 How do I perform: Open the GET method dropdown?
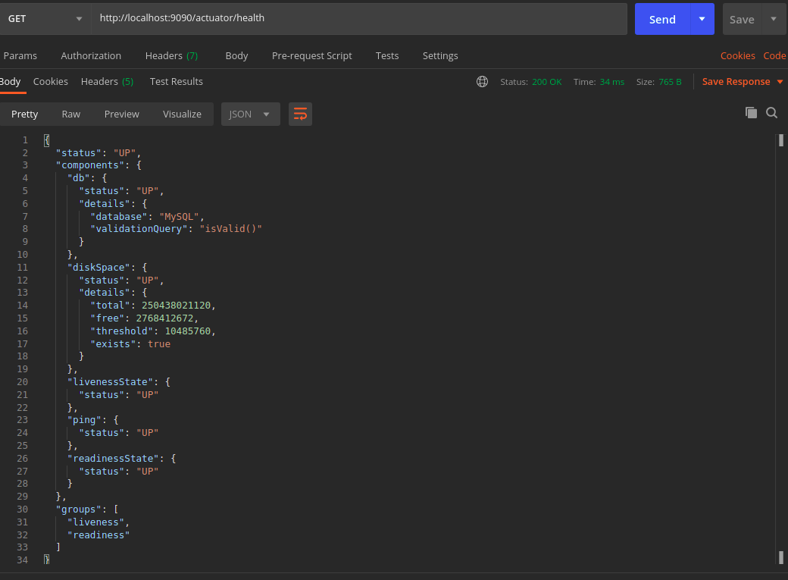click(x=45, y=19)
